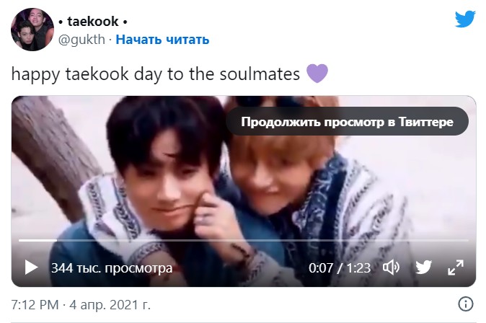Open the @gukth handle link
The width and height of the screenshot is (486, 323).
pyautogui.click(x=81, y=40)
